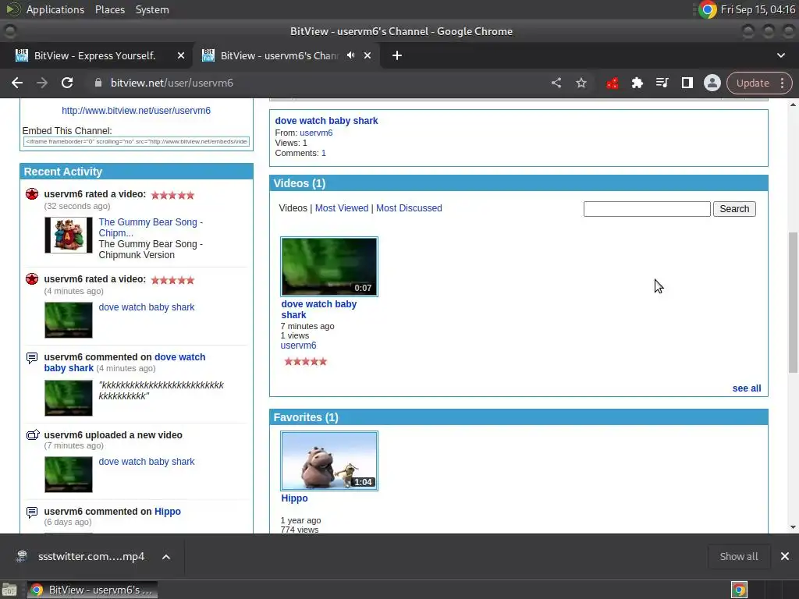Go back to the previous page
799x599 pixels.
pos(17,83)
